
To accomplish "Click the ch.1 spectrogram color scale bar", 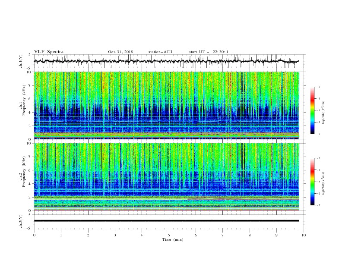I will tap(313, 110).
